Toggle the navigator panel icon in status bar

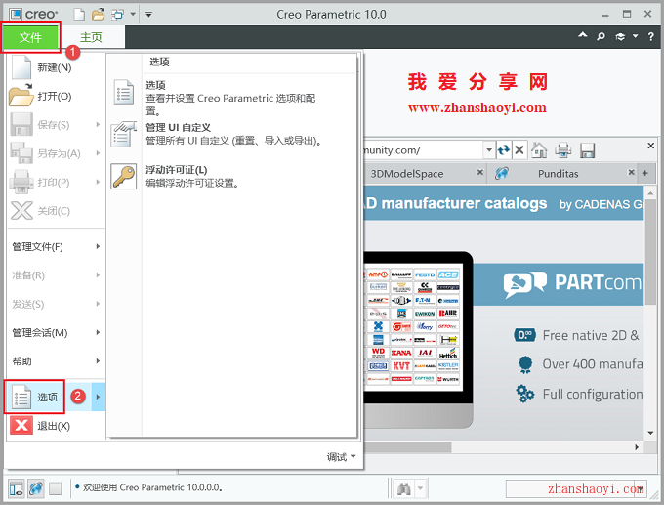pos(16,489)
